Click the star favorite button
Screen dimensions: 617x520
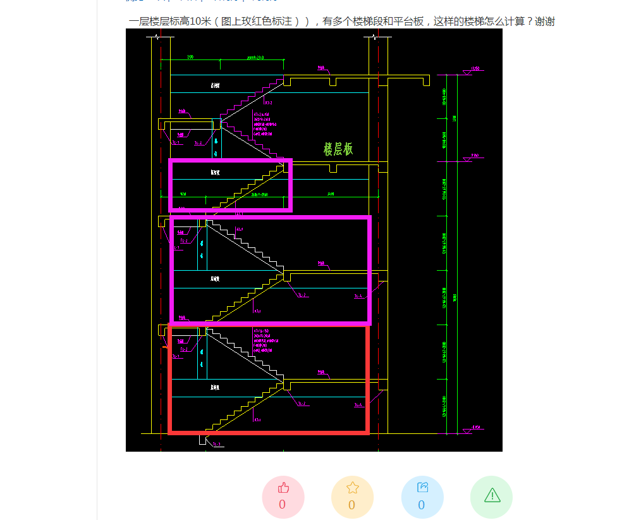[352, 497]
